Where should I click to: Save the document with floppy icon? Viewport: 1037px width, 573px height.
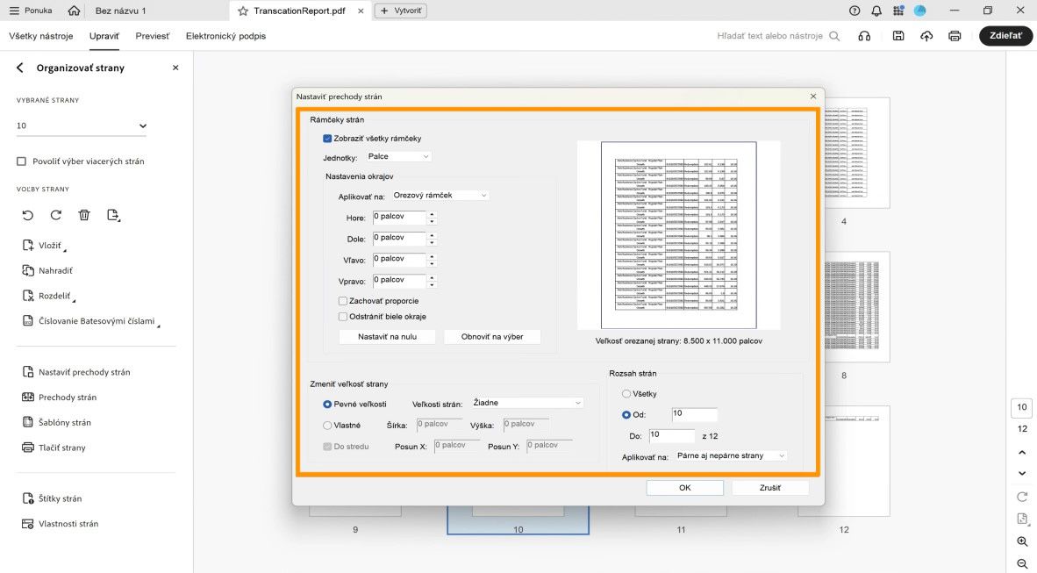[x=898, y=36]
